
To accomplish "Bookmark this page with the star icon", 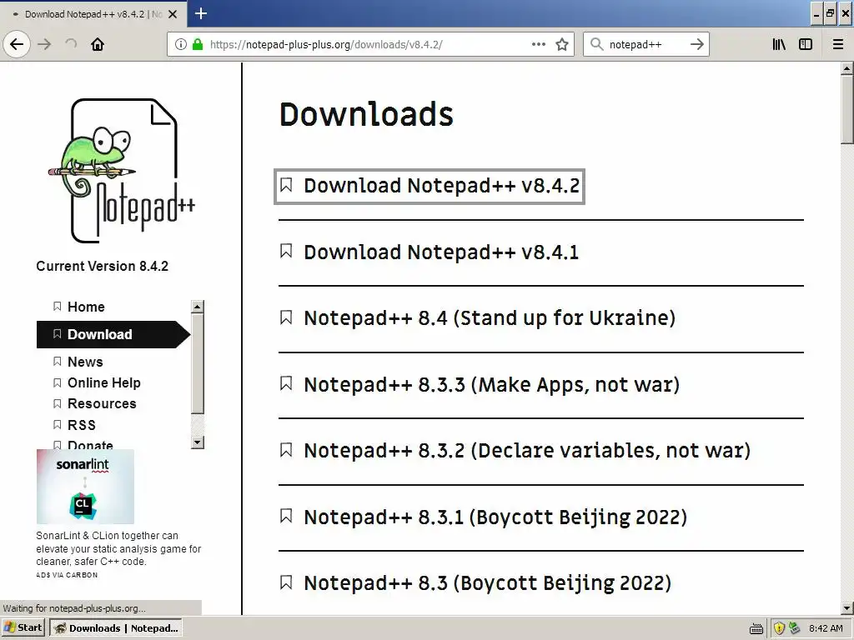I will (x=562, y=44).
